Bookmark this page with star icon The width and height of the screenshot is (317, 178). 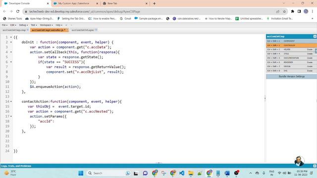click(x=284, y=11)
